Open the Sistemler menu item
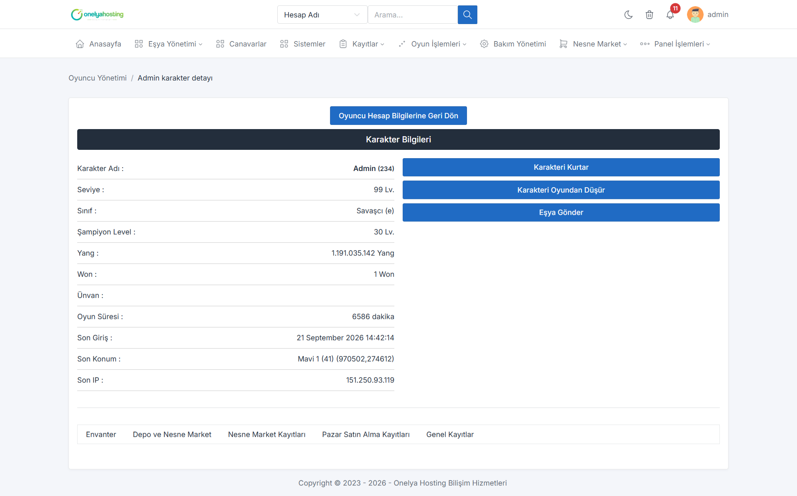The height and width of the screenshot is (496, 797). pos(303,44)
